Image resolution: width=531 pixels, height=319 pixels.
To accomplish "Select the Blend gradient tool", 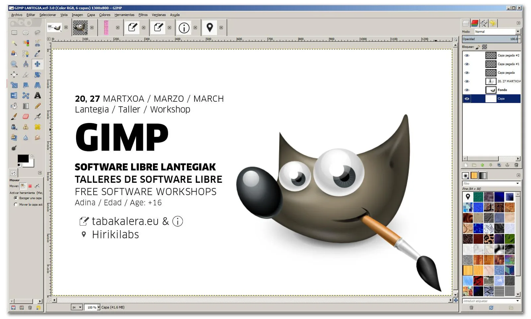I will point(26,106).
